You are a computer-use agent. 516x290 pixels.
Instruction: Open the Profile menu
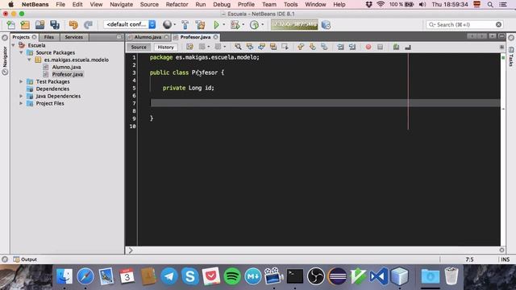pyautogui.click(x=246, y=5)
